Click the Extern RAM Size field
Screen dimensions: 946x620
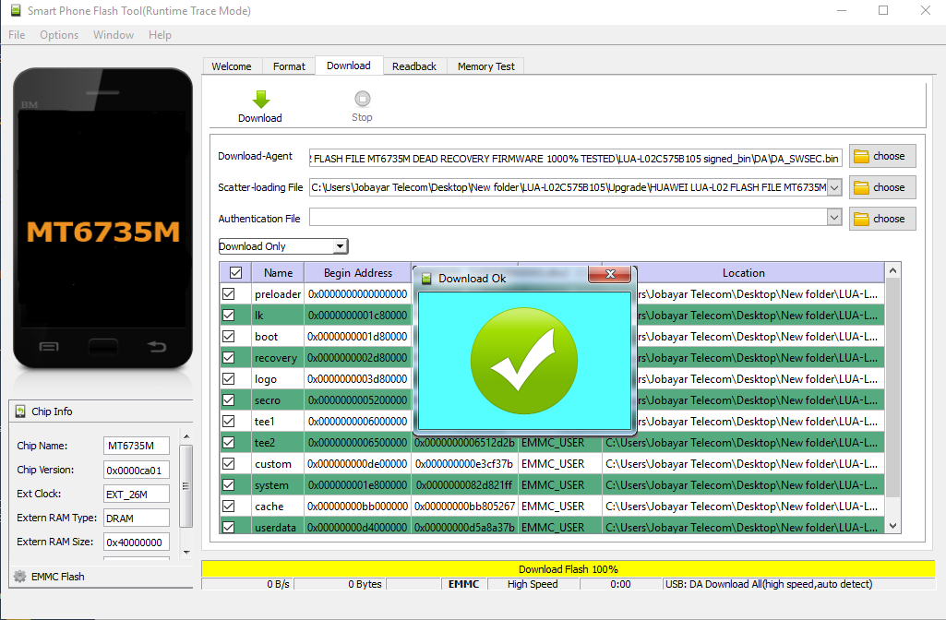point(136,542)
